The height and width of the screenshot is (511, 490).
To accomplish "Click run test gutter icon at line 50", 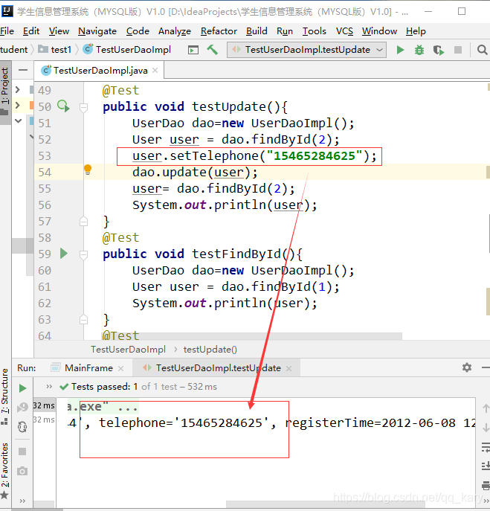I will 63,106.
